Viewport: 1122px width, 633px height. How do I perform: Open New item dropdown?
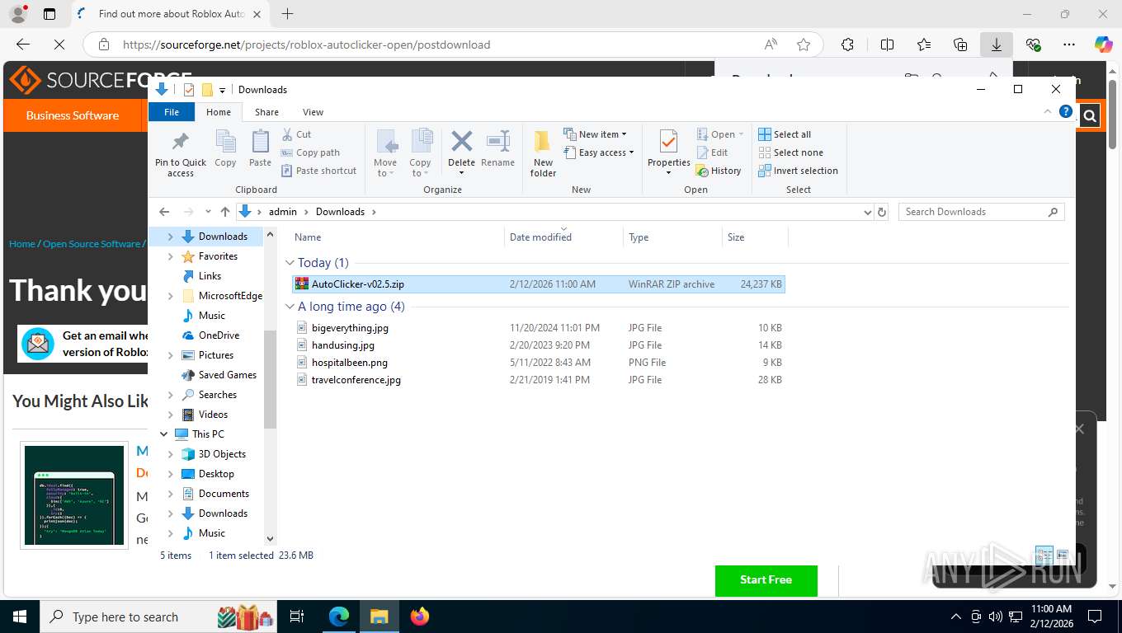[595, 134]
